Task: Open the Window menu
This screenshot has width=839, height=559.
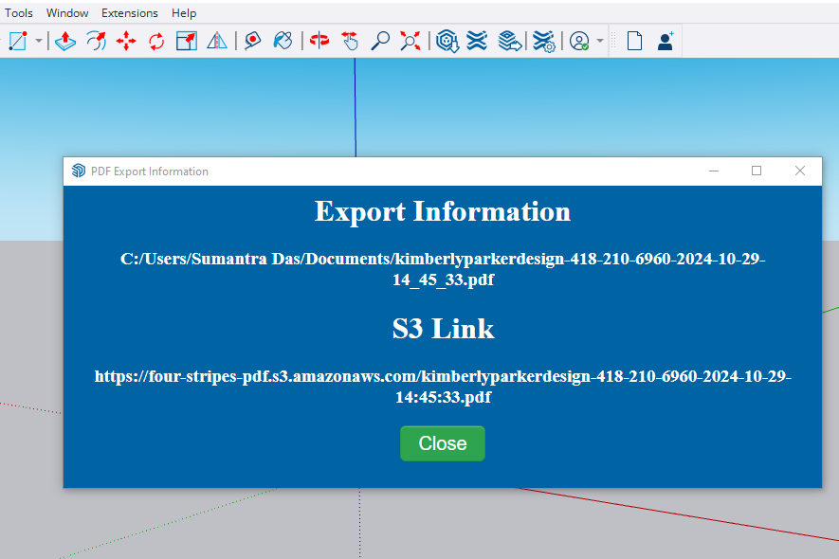Action: pyautogui.click(x=67, y=12)
